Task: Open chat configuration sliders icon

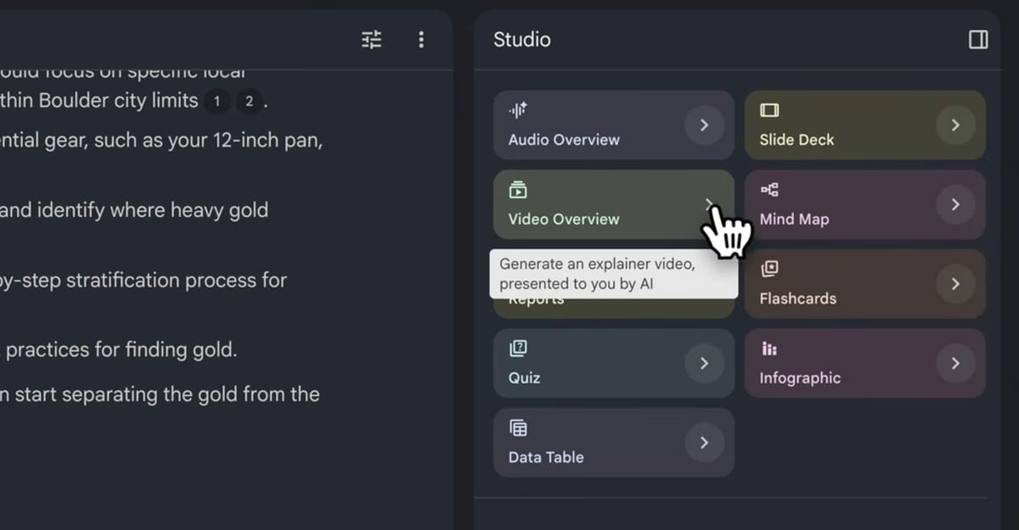Action: [372, 39]
